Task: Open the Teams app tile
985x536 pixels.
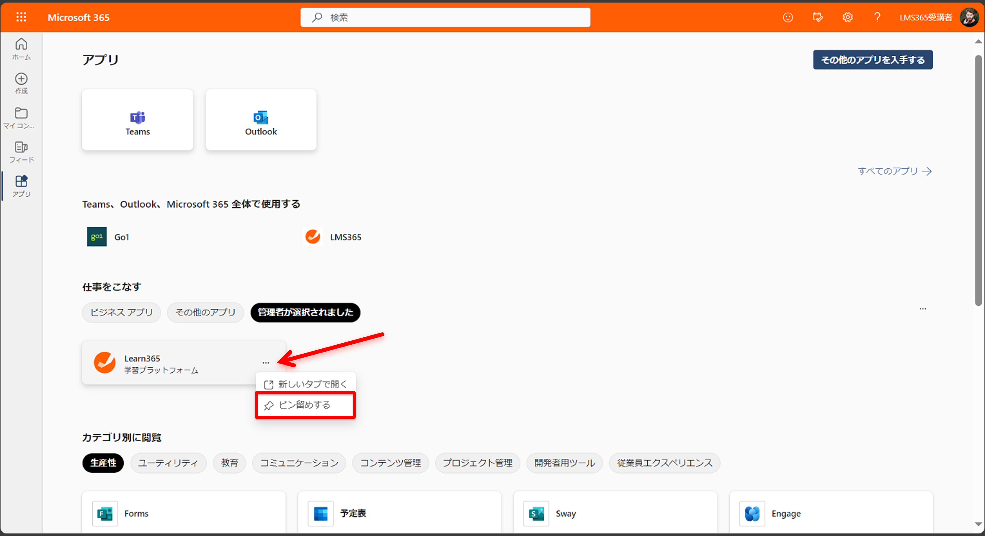Action: click(138, 120)
